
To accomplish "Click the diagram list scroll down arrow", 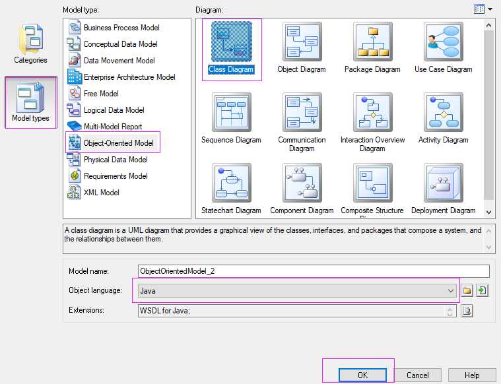I will click(488, 212).
